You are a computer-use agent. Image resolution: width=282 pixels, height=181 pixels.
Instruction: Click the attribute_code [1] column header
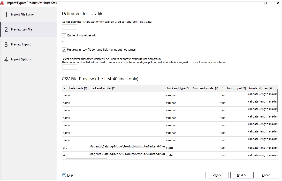click(75, 88)
